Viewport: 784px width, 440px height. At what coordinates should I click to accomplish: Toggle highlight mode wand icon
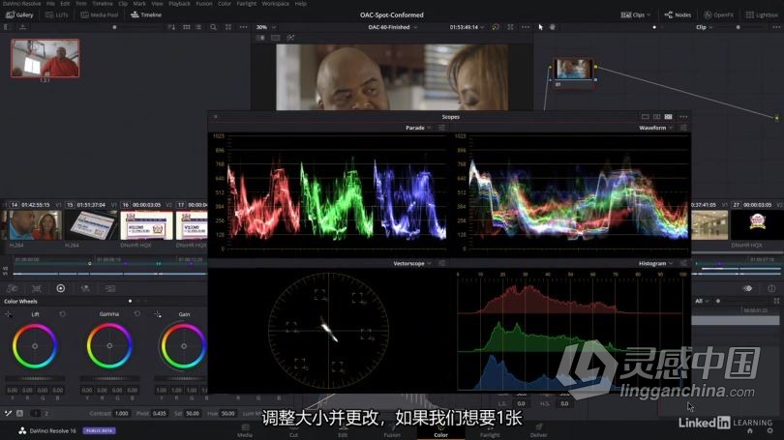click(x=290, y=38)
